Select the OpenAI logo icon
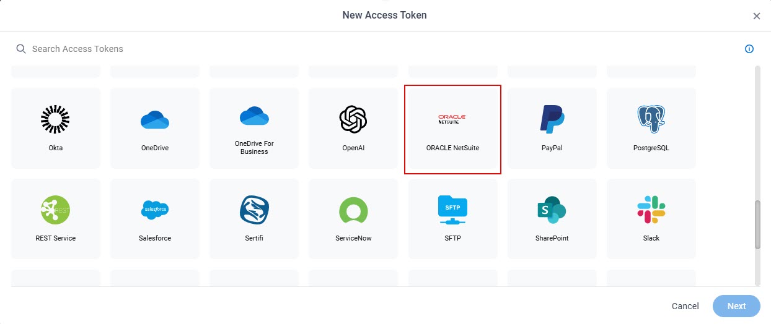Viewport: 771px width, 324px height. pyautogui.click(x=353, y=119)
